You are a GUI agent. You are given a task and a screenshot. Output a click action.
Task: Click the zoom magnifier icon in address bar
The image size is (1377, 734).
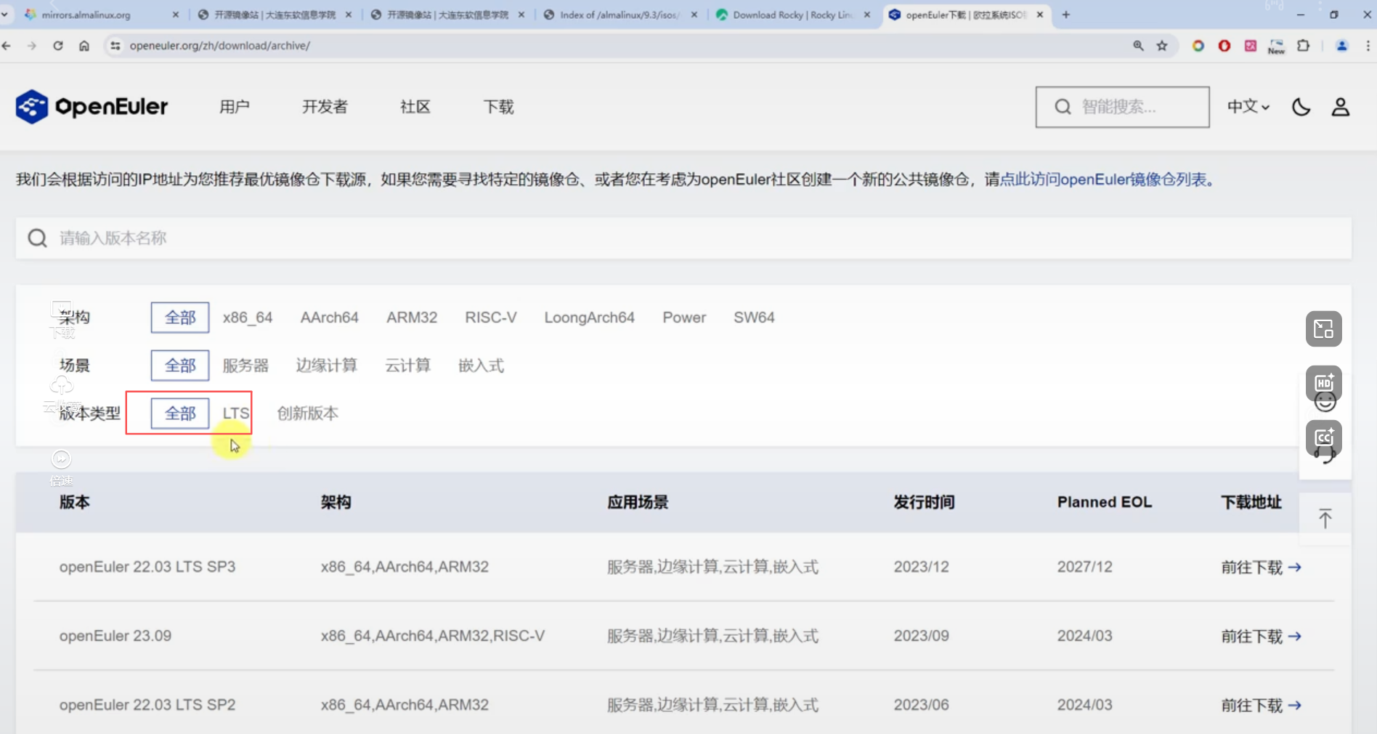click(1138, 46)
